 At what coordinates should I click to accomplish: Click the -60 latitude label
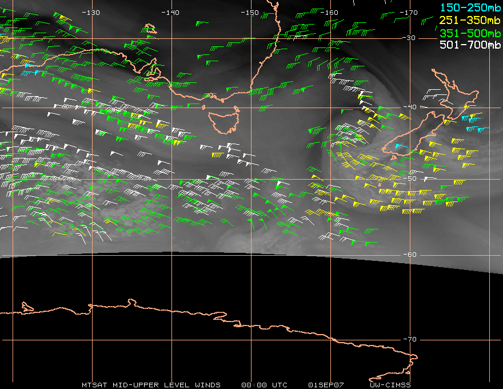(x=410, y=255)
